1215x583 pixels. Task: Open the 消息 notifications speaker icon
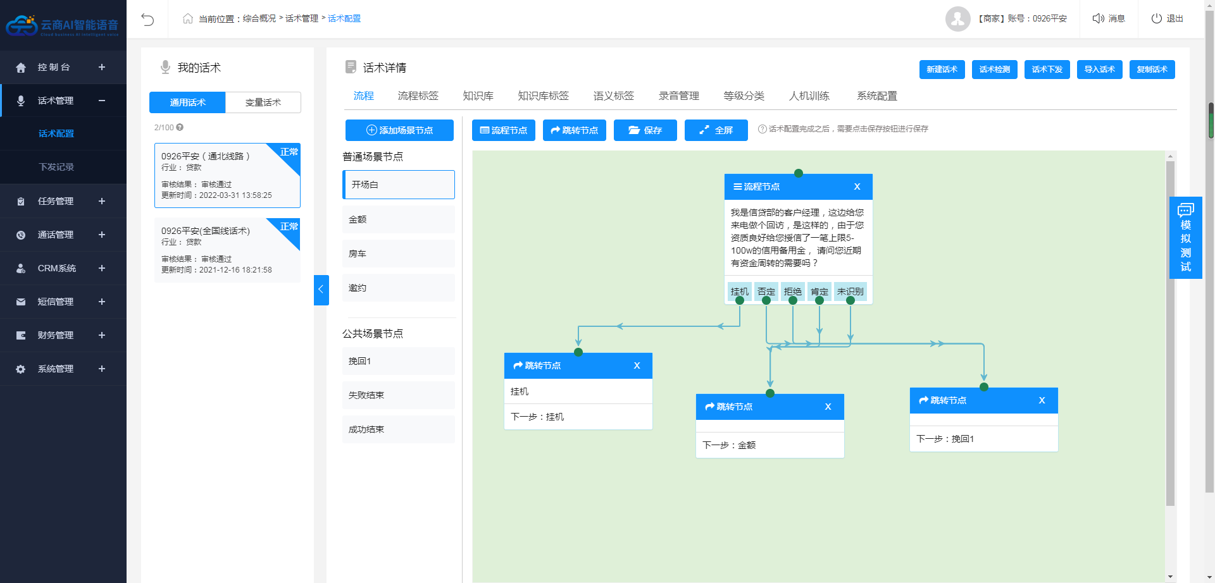[1098, 18]
